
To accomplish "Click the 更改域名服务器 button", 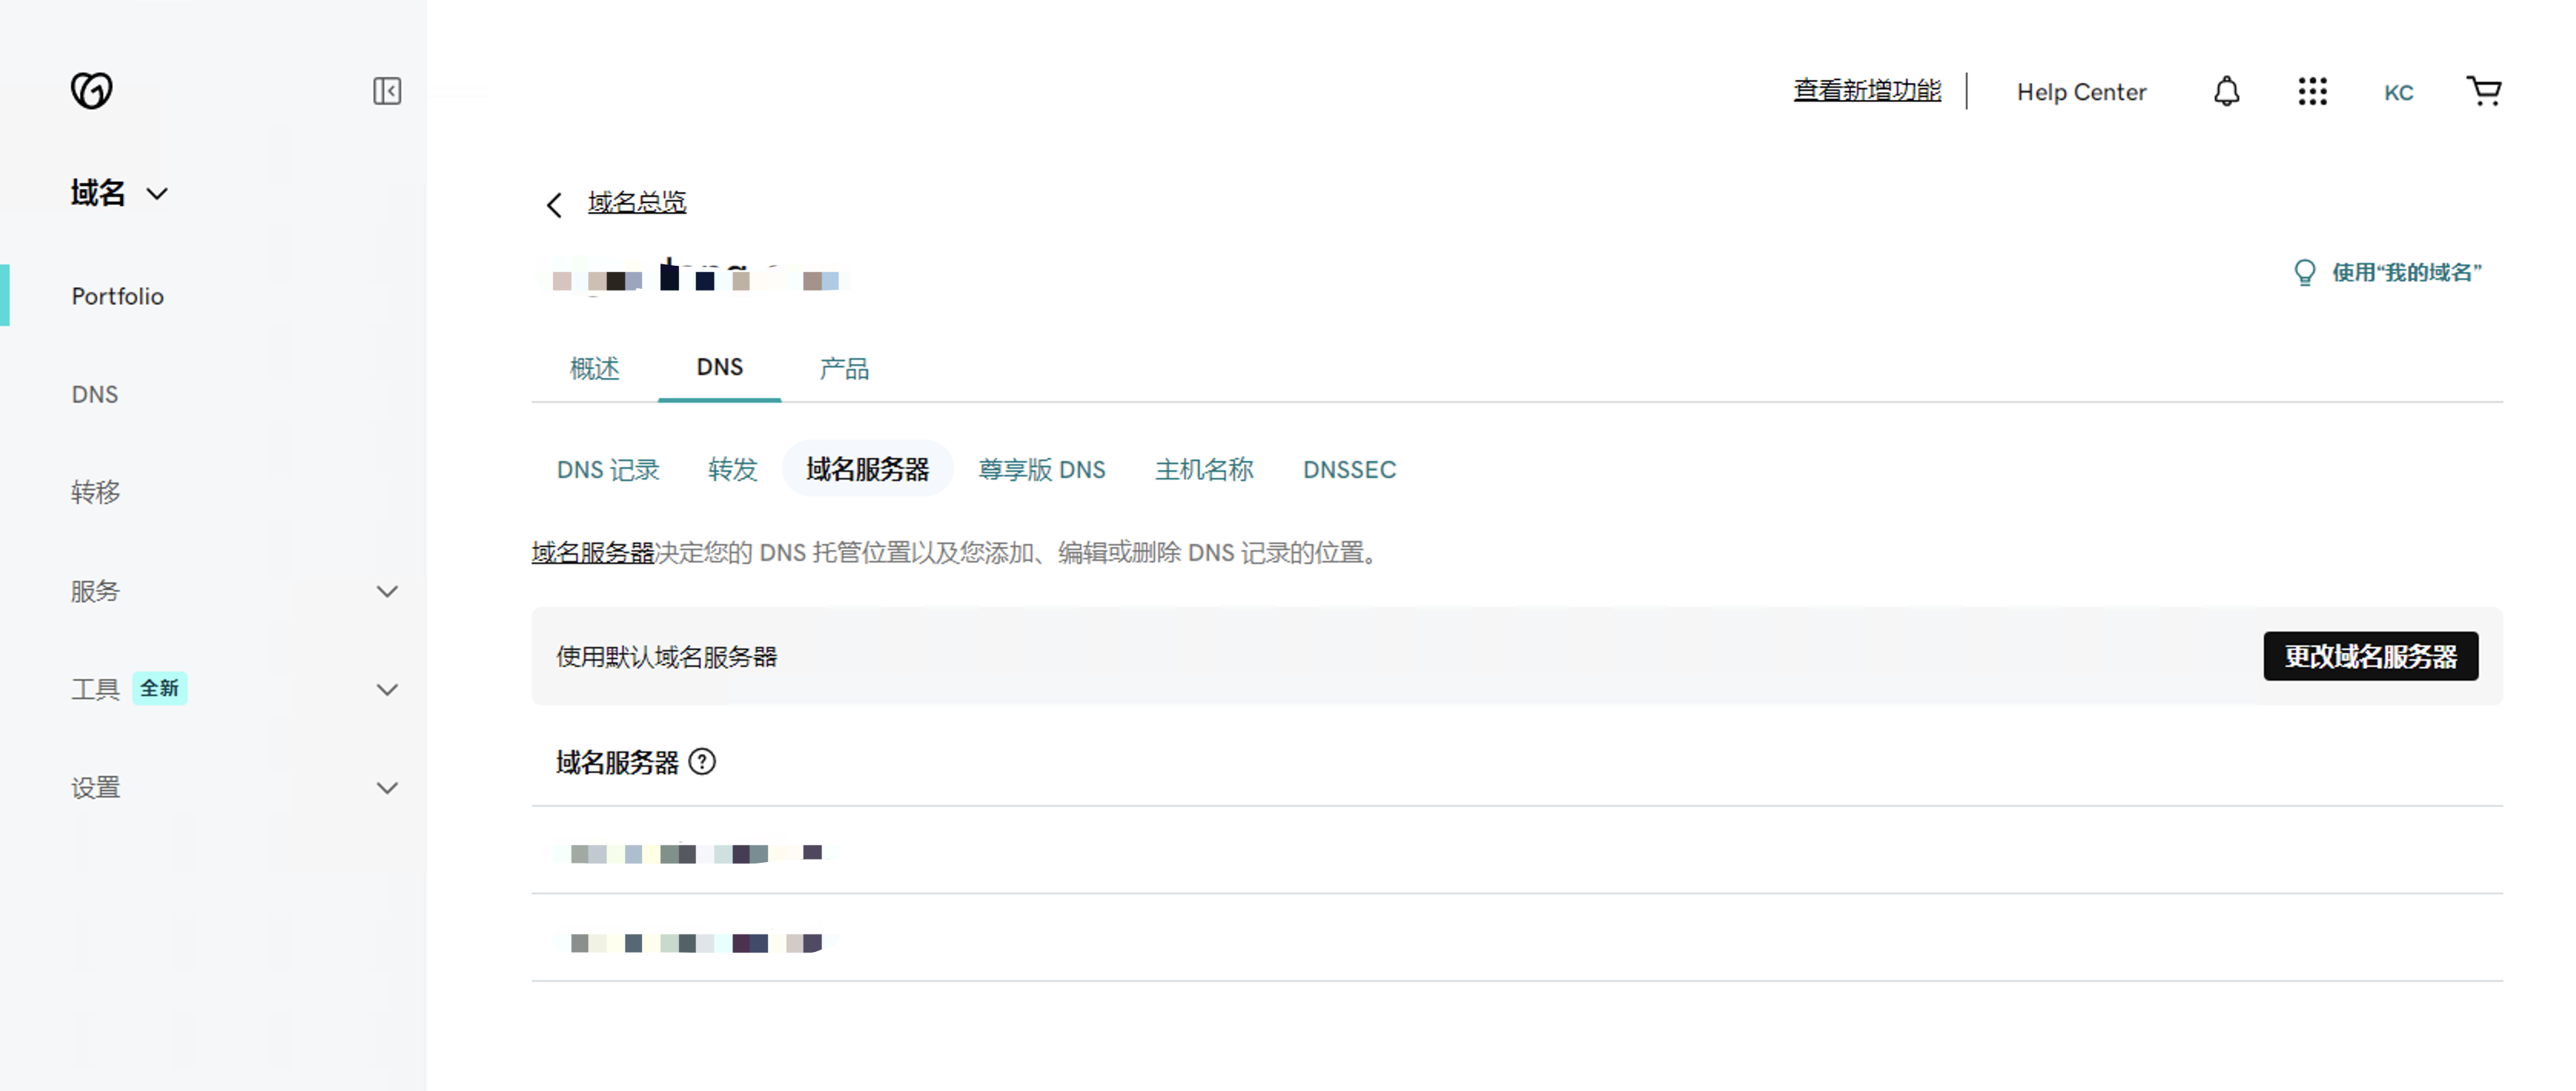I will [2370, 656].
